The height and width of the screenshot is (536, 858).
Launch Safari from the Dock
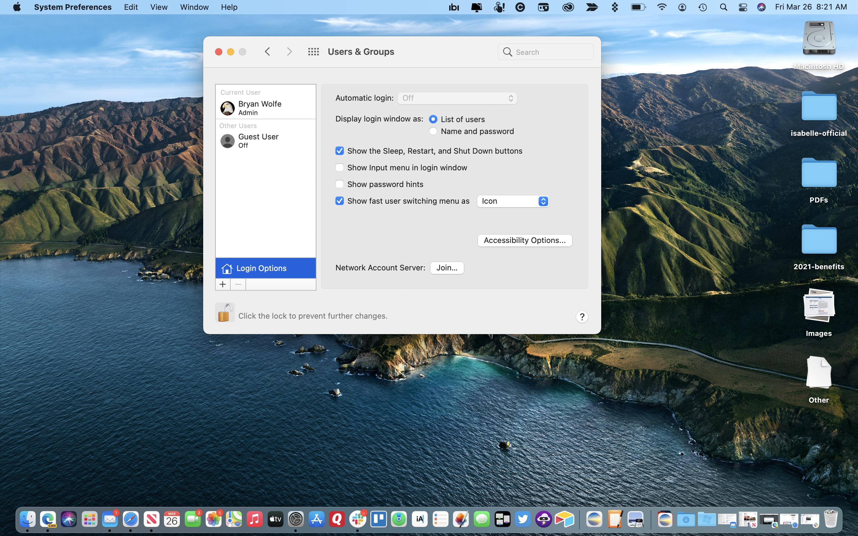tap(130, 519)
